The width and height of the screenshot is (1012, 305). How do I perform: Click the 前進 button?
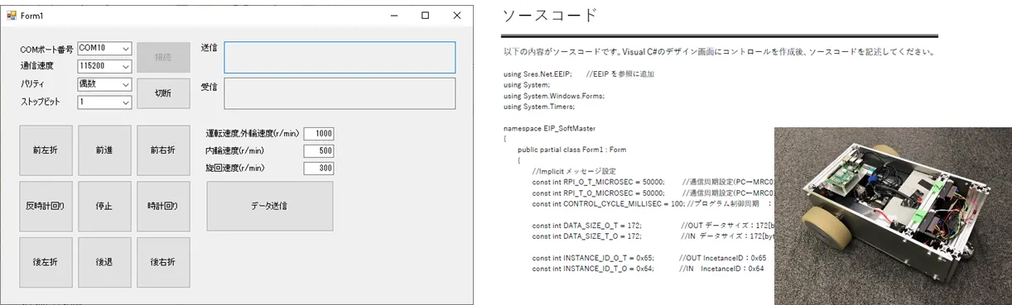pos(104,150)
